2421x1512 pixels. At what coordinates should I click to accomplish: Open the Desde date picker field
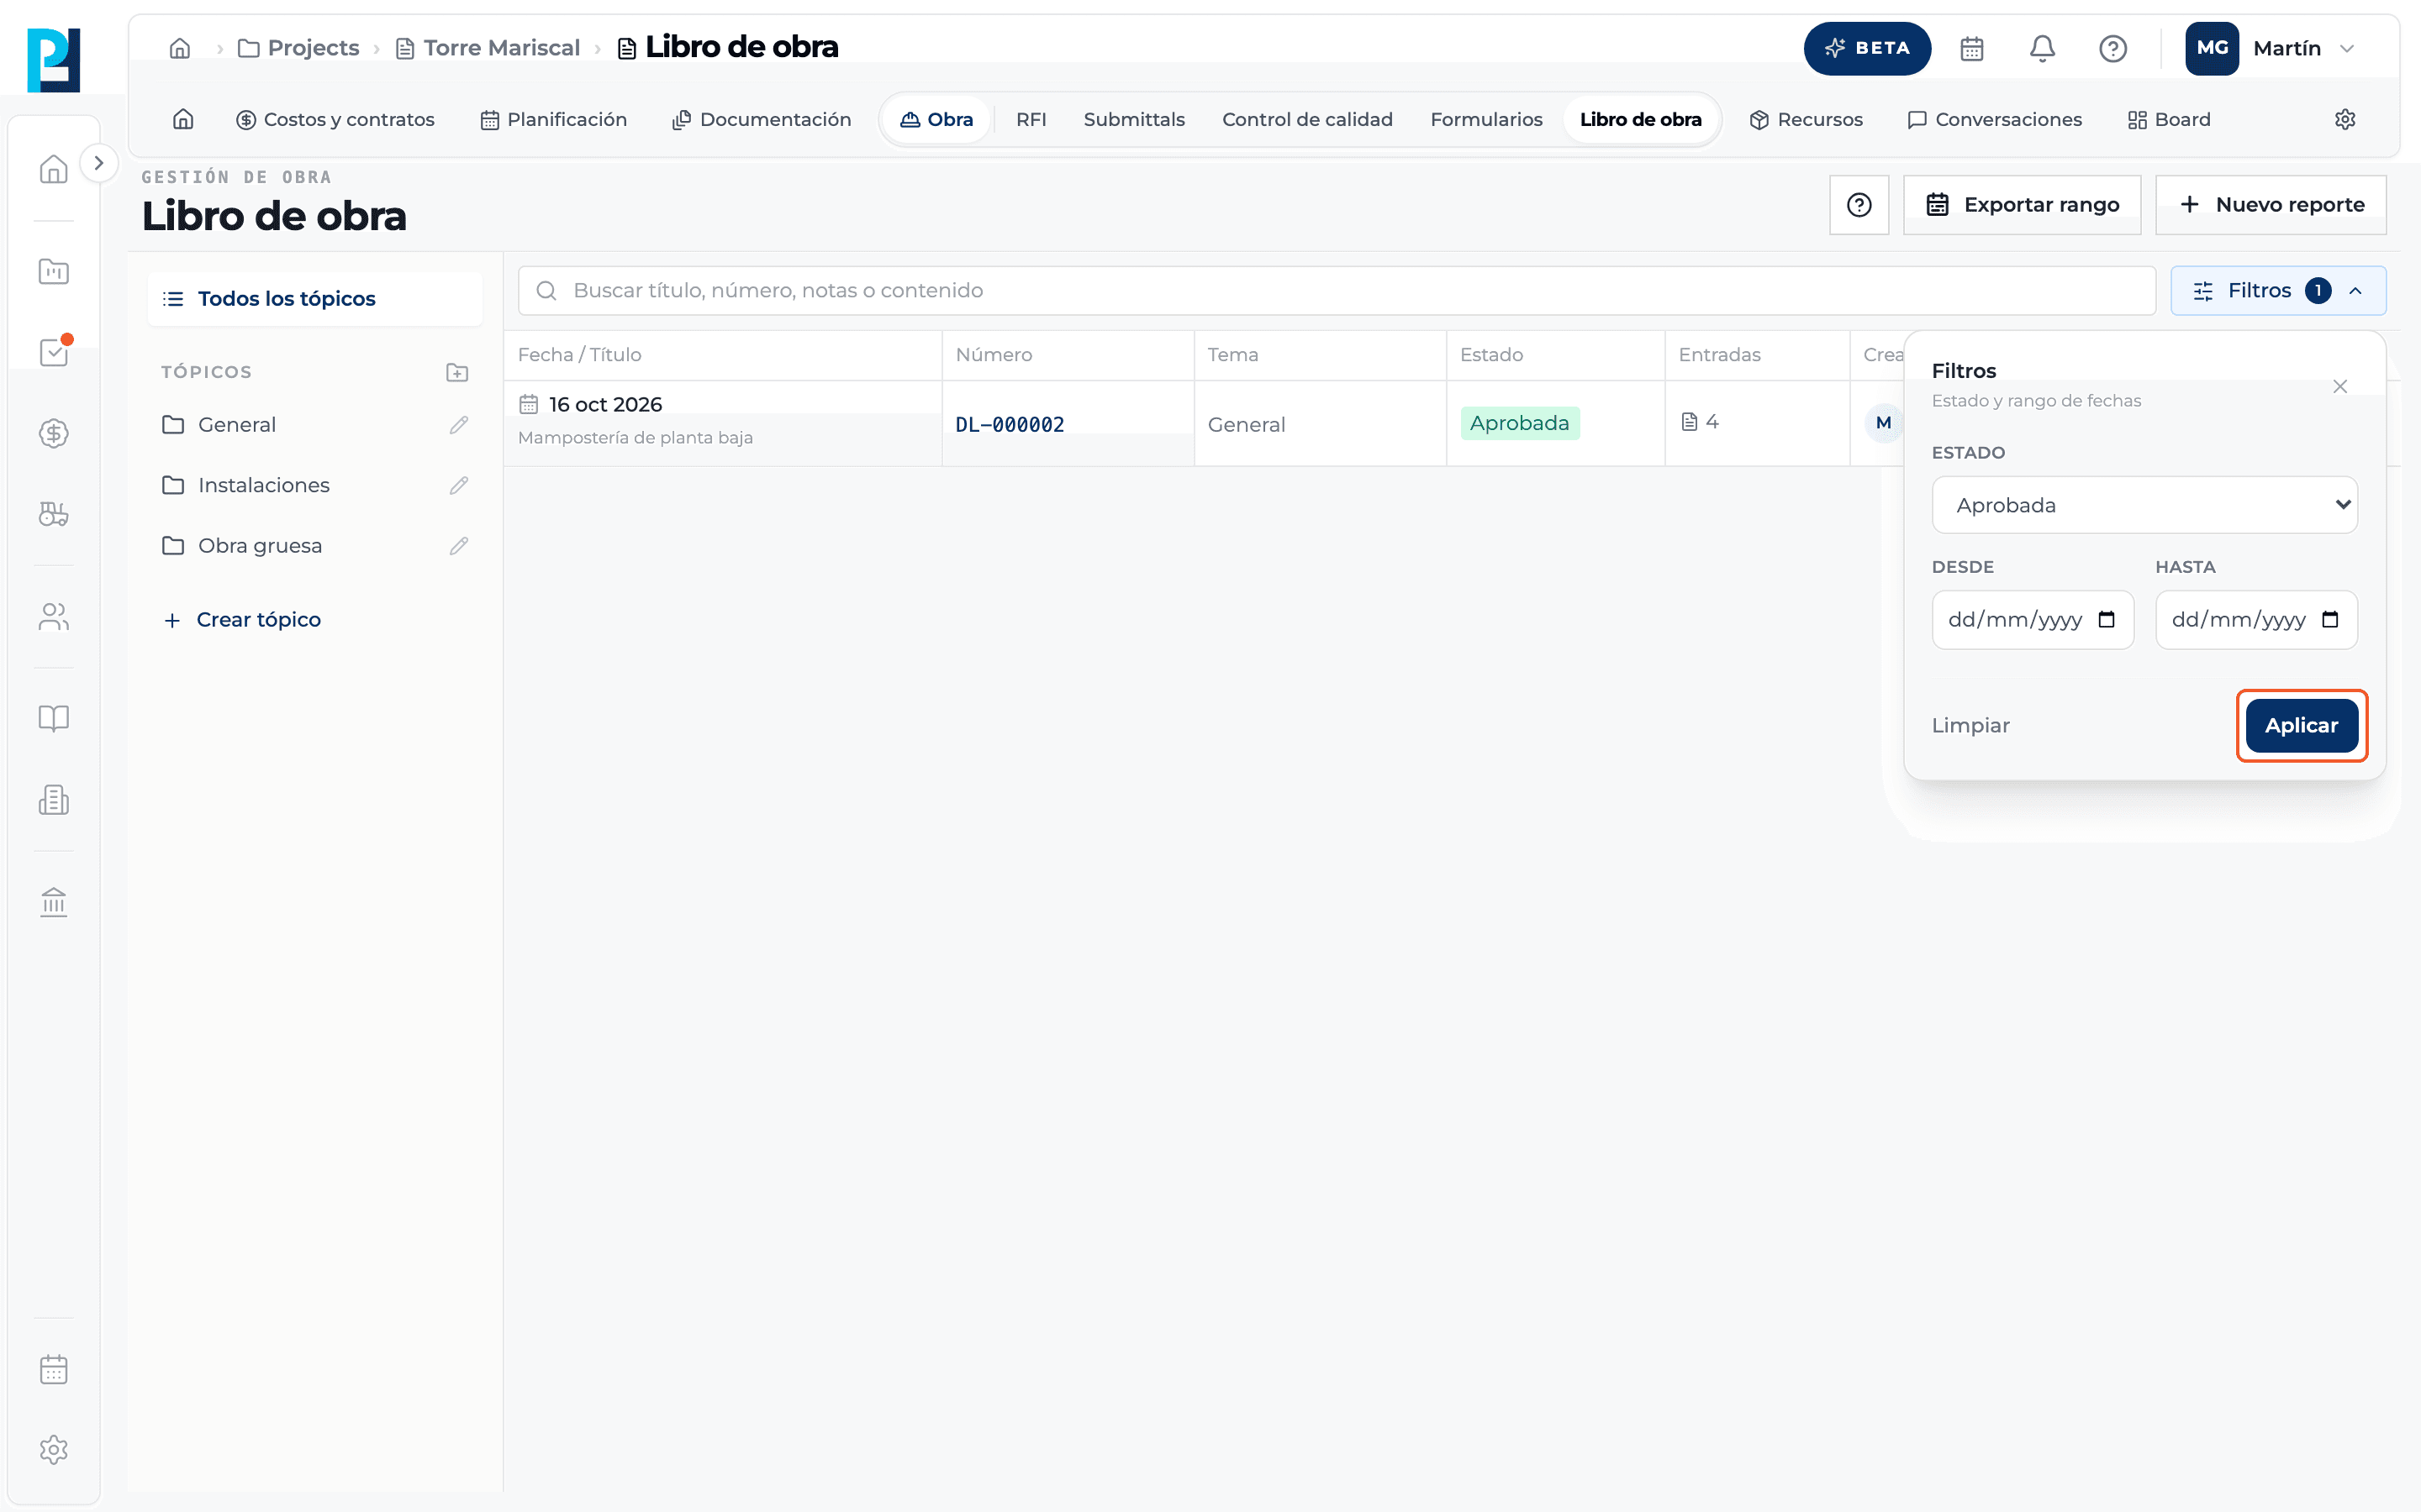click(2032, 620)
